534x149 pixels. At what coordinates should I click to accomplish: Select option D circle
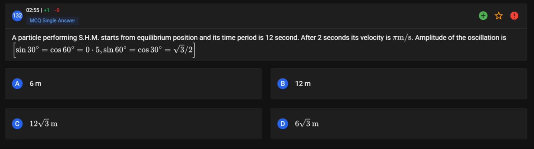[x=282, y=124]
